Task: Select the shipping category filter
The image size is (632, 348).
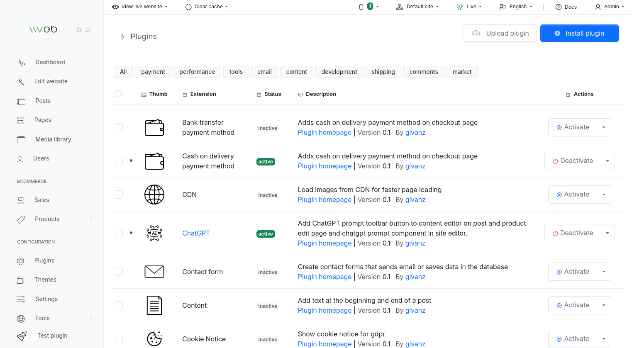Action: click(383, 72)
